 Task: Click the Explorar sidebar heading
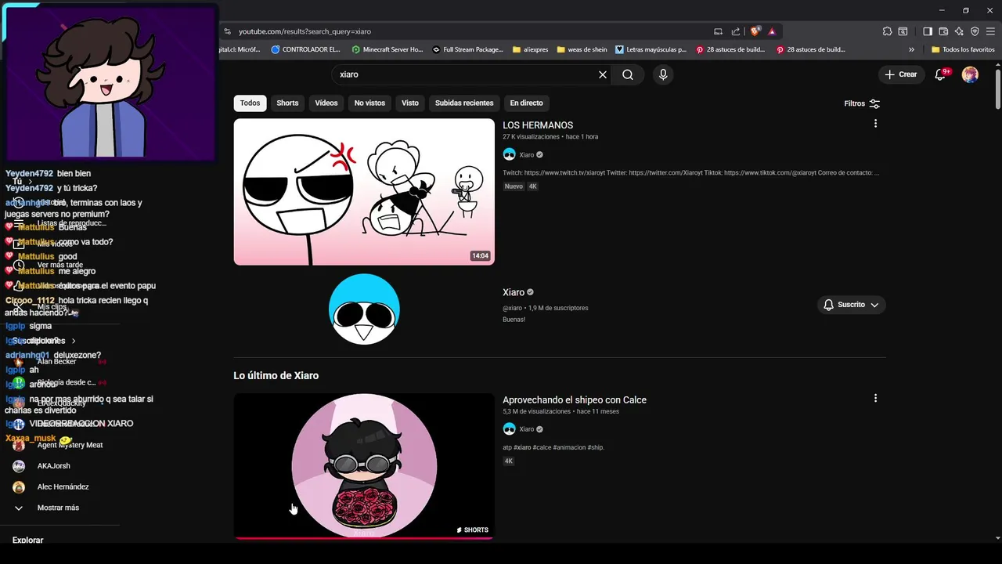point(27,540)
